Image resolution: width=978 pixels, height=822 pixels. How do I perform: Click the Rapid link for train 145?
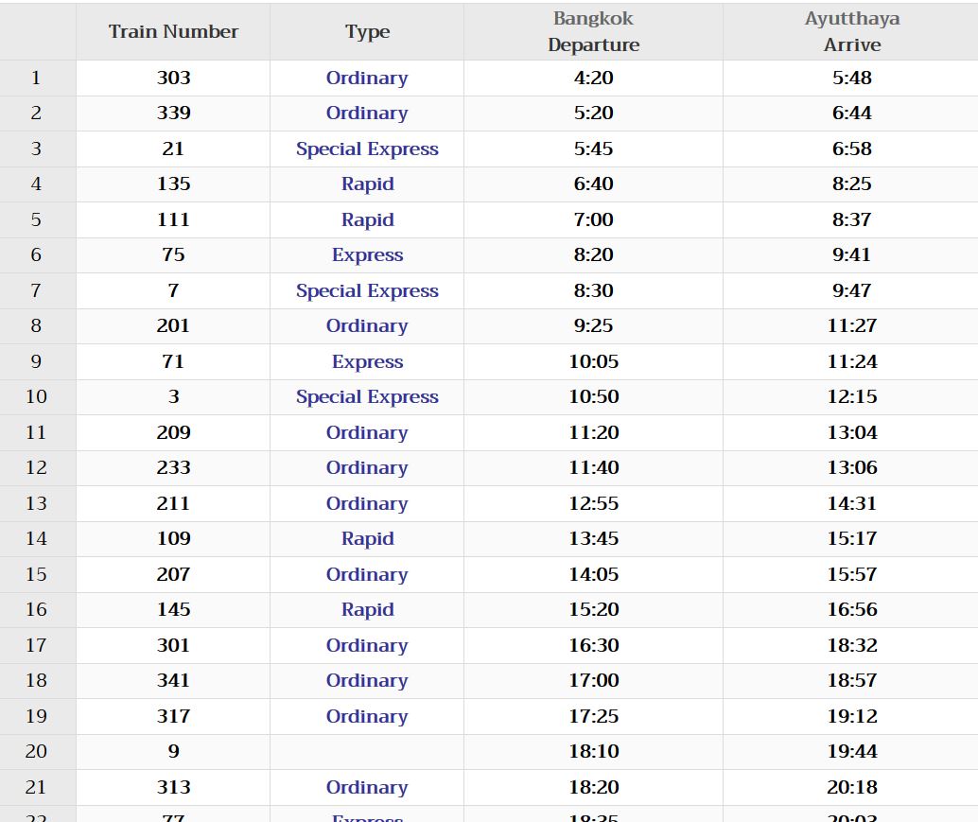tap(367, 610)
